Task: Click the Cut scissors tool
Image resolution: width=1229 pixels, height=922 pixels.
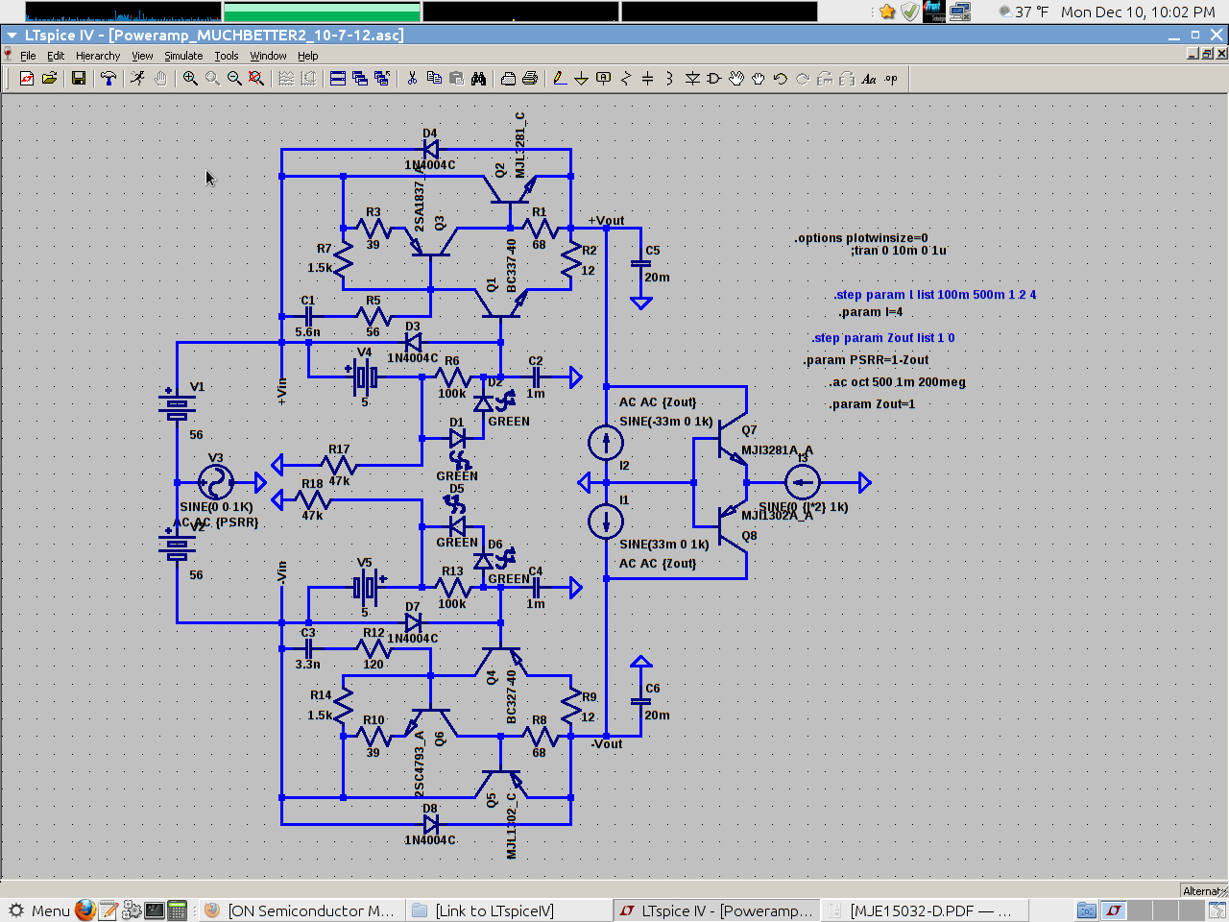Action: [x=412, y=79]
